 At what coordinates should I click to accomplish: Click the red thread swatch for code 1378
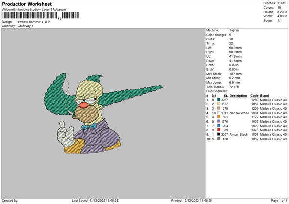[x=219, y=130]
